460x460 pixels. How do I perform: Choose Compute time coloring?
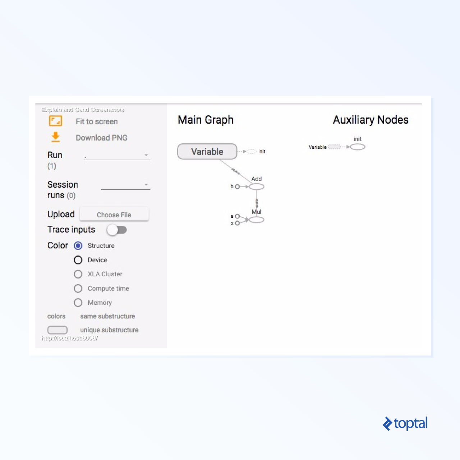coord(78,288)
